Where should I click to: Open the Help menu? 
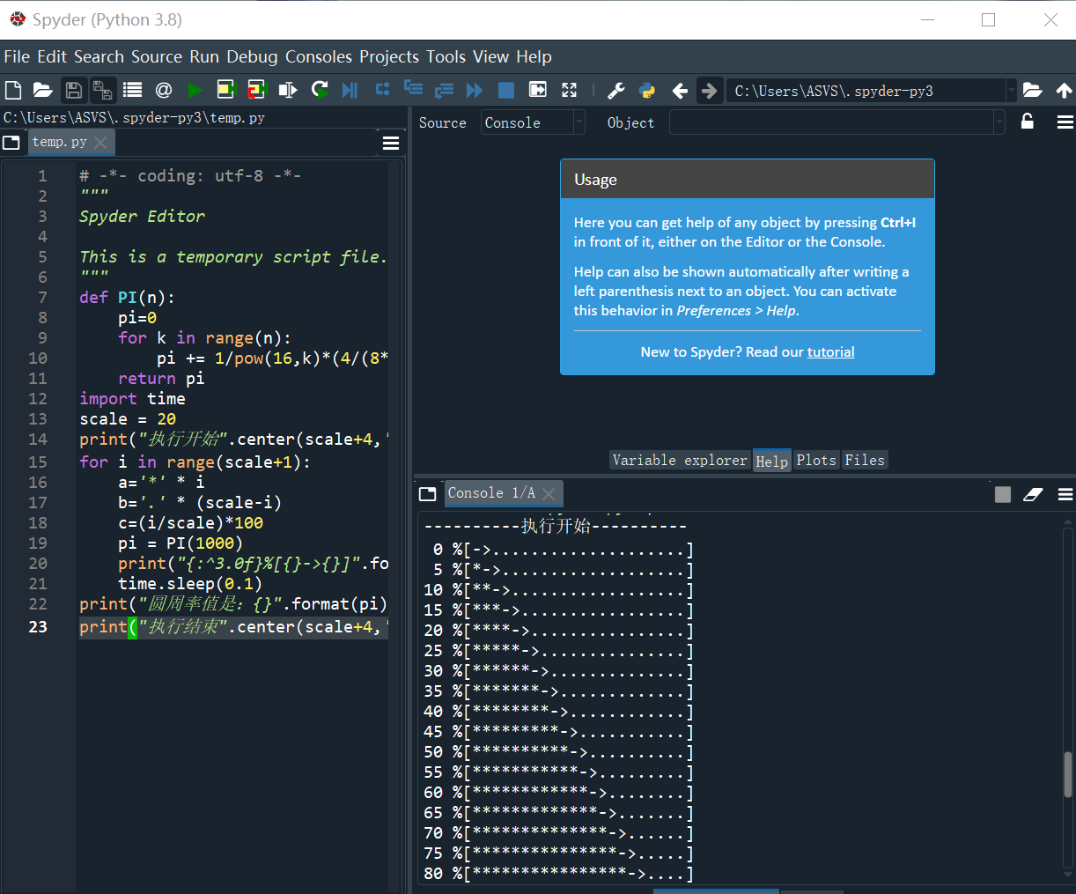534,56
